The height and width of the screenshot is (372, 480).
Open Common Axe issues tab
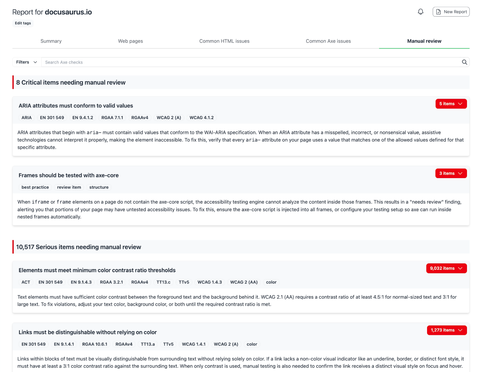tap(328, 41)
